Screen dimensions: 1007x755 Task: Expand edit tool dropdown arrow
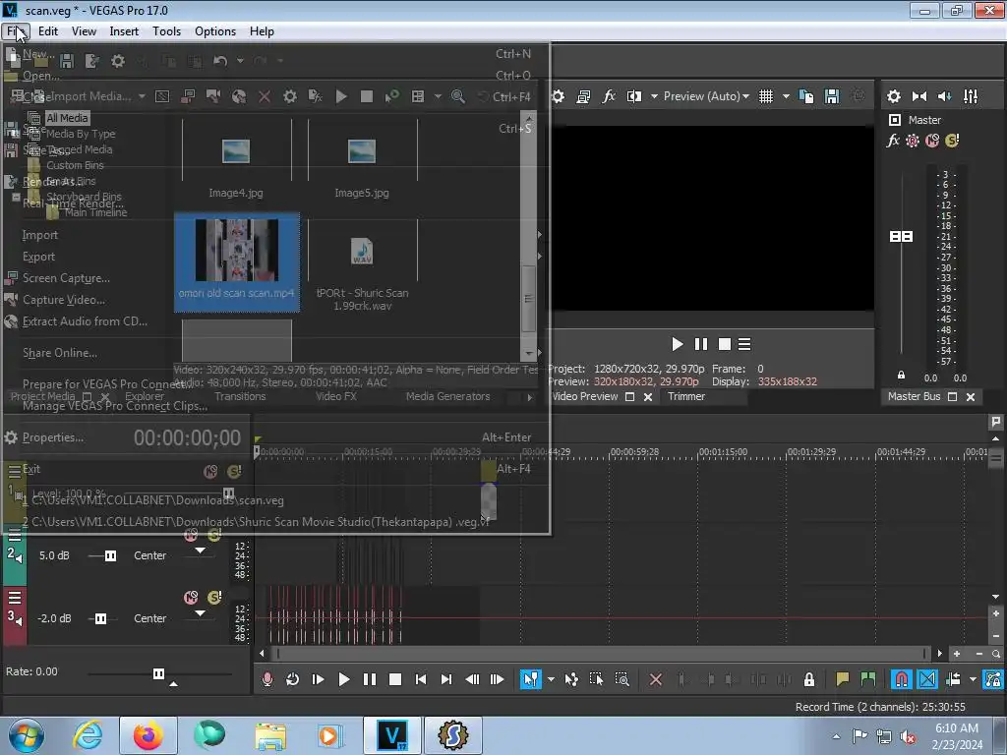click(551, 679)
